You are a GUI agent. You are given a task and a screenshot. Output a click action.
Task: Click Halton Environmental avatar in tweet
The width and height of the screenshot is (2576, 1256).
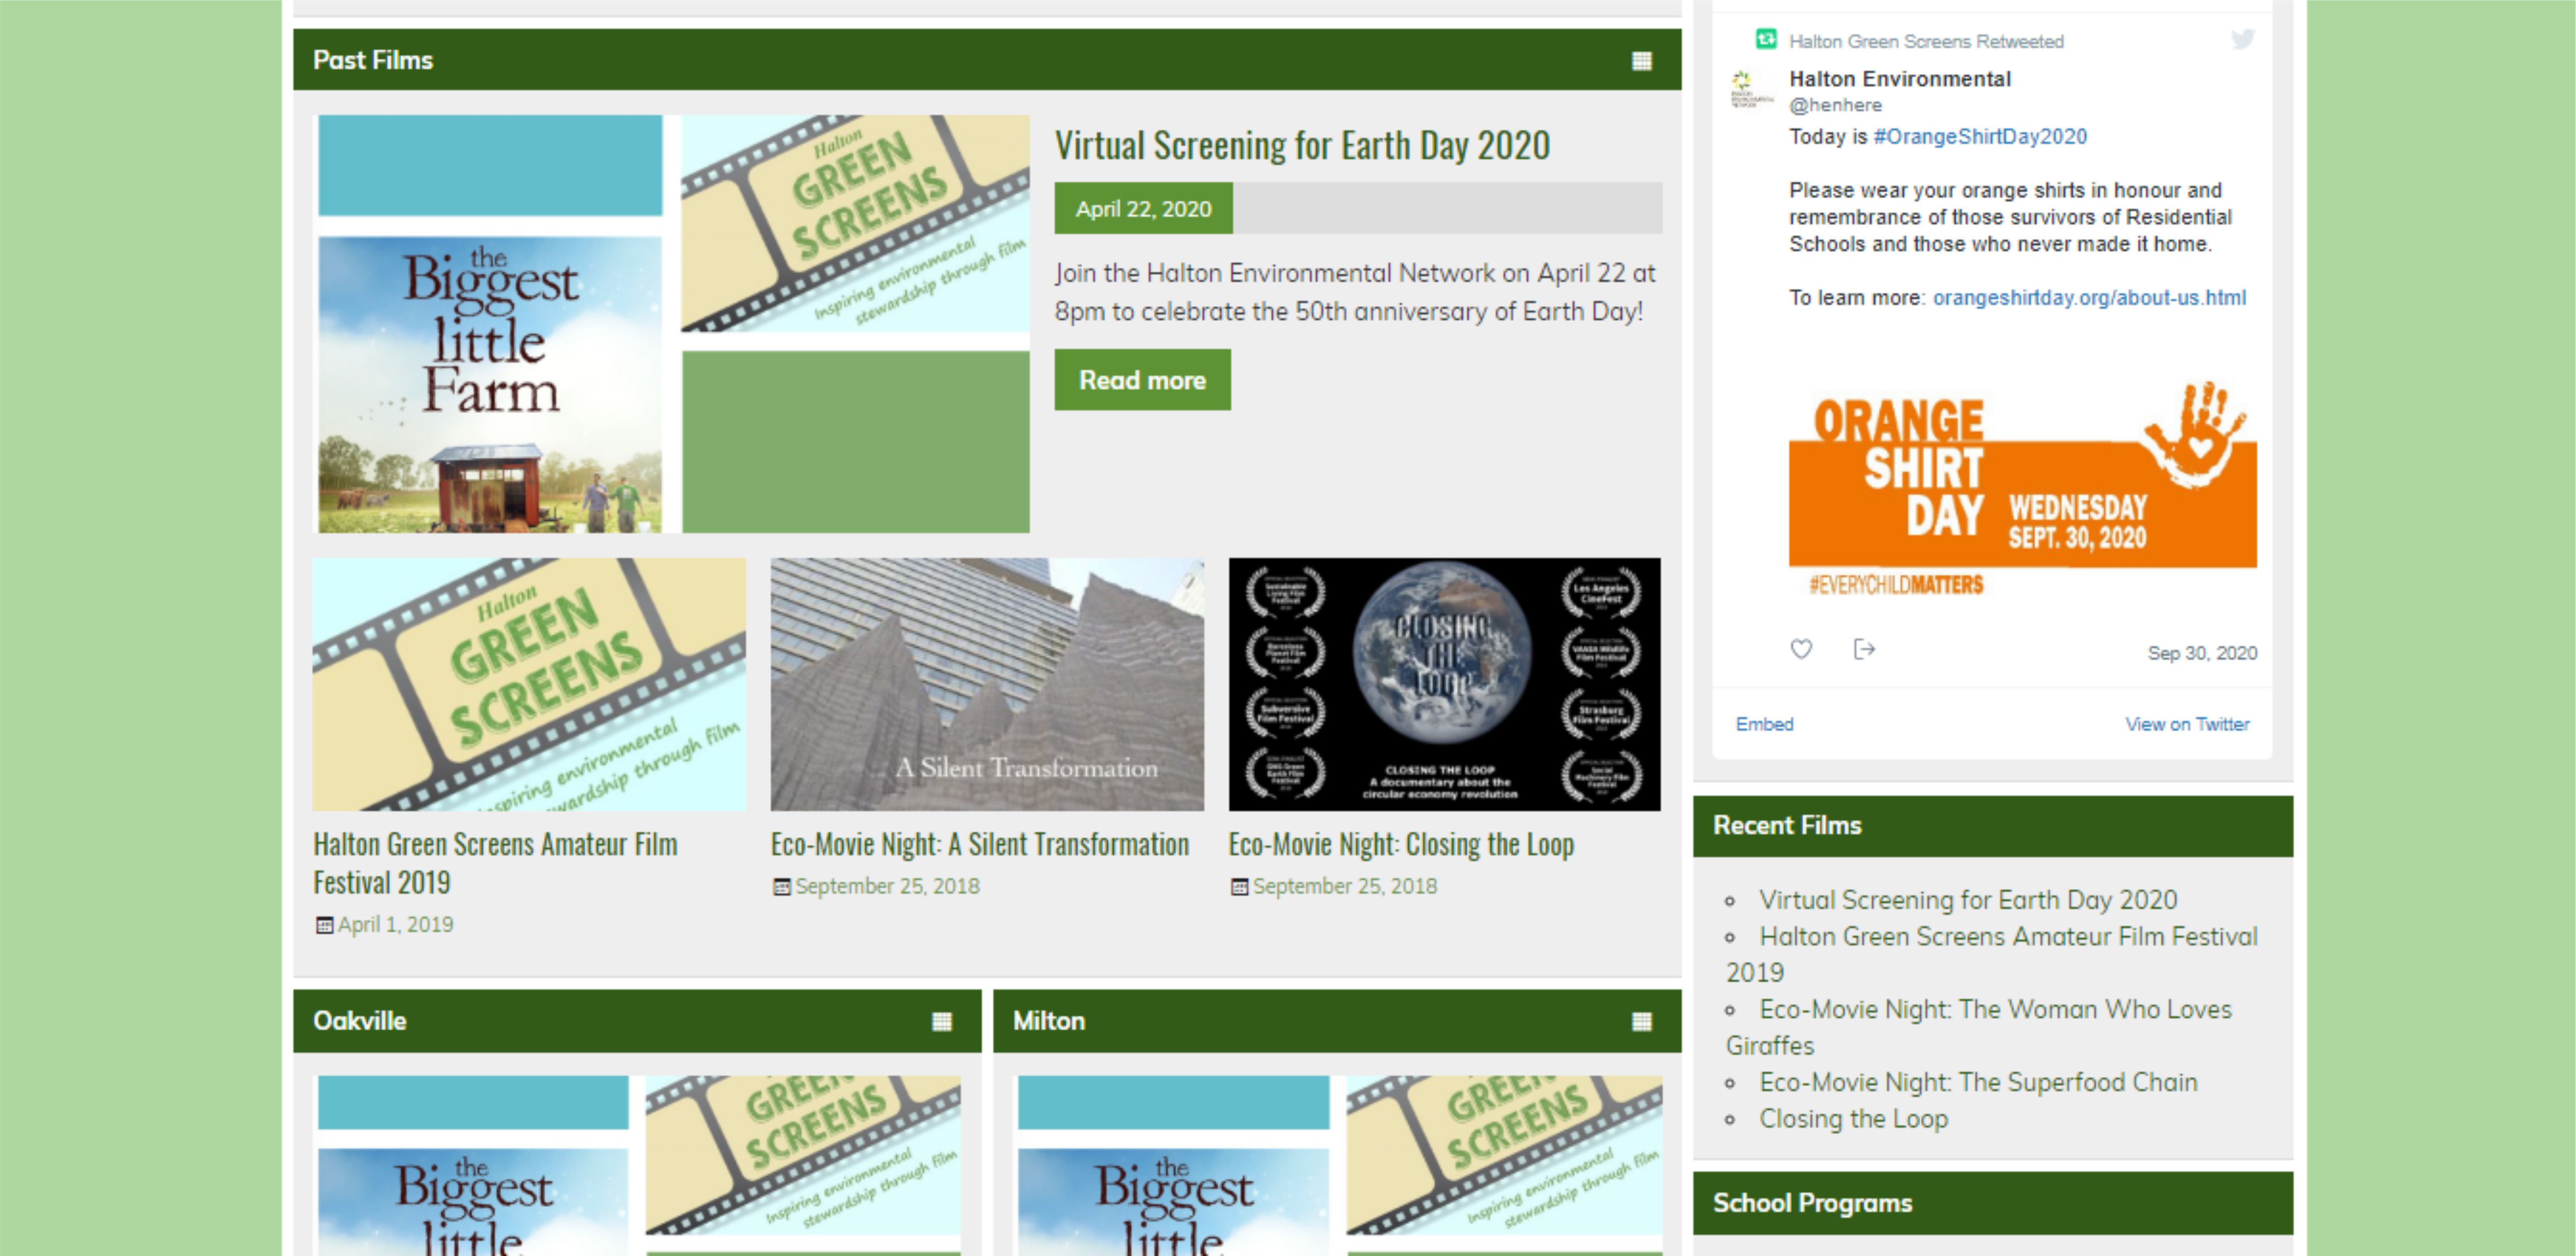click(x=1752, y=89)
